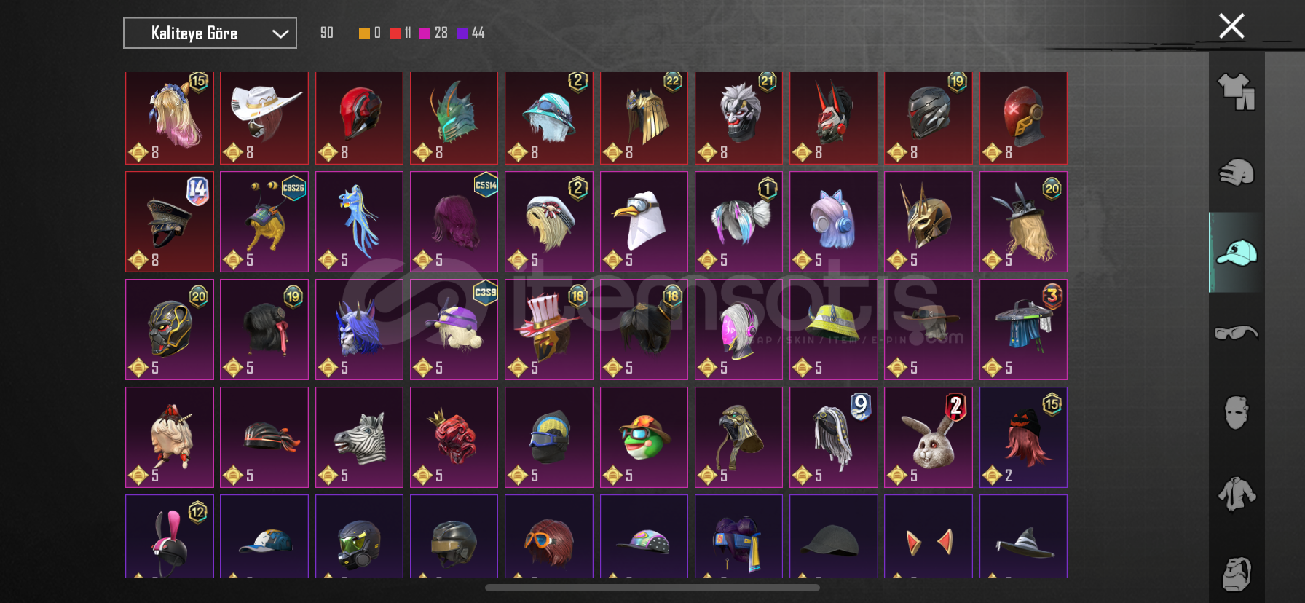Choose the white eagle head item
The width and height of the screenshot is (1305, 603).
coord(644,221)
